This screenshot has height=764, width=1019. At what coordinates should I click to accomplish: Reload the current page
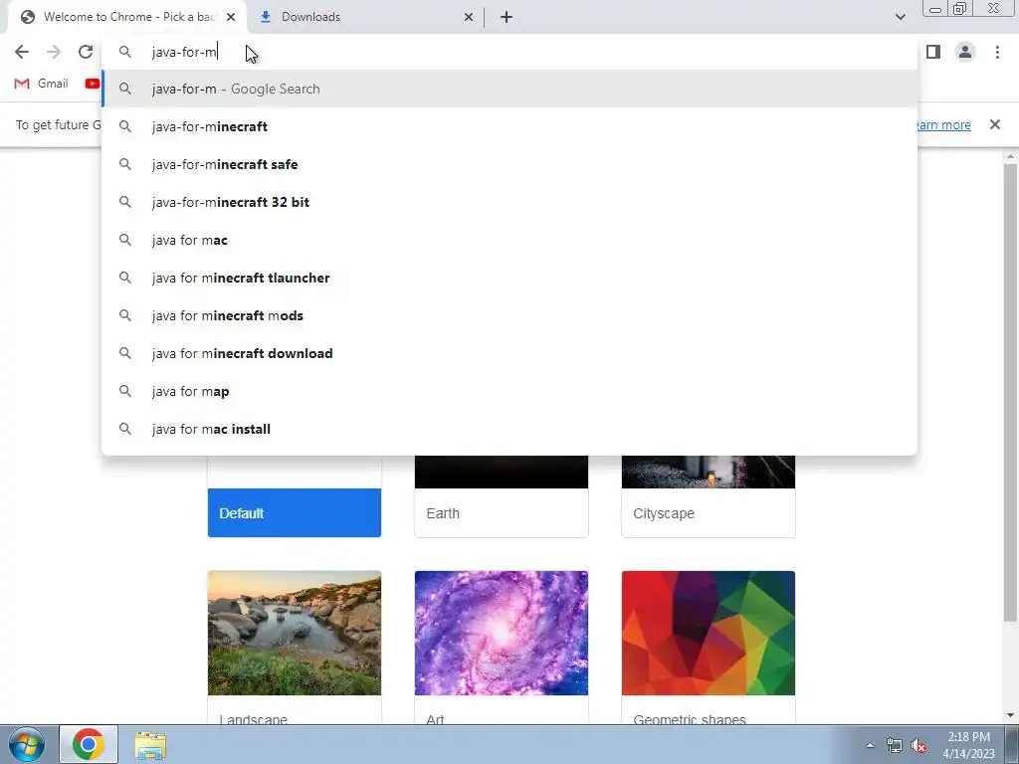point(86,52)
